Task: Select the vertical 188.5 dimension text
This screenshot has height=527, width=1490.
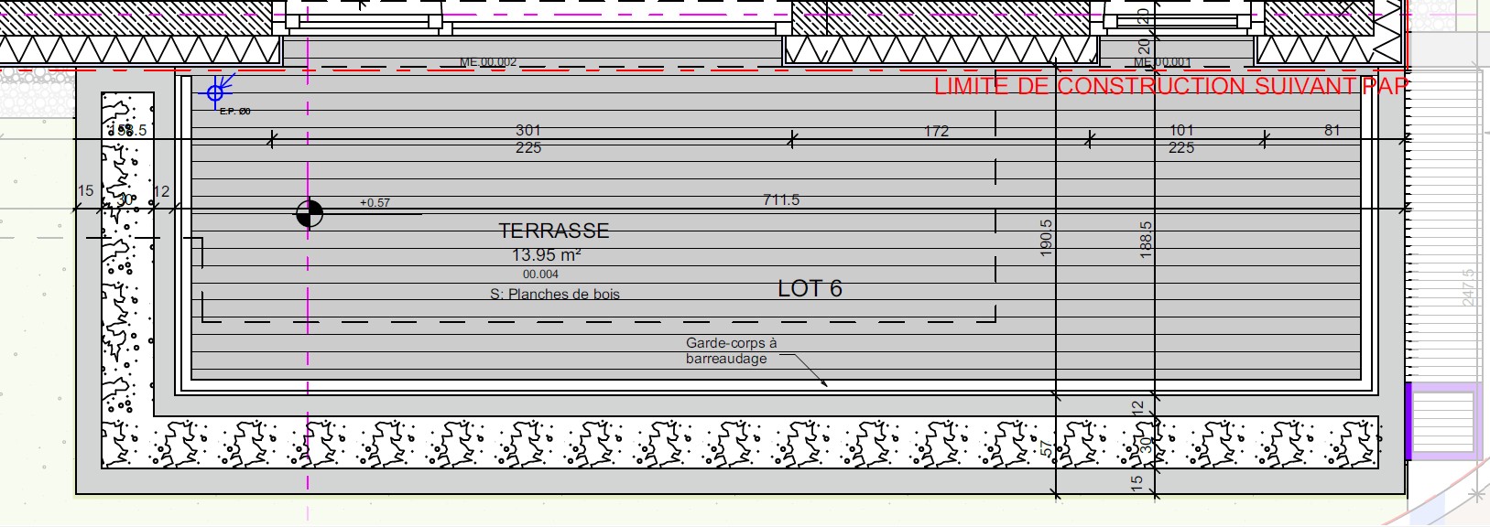Action: (x=1146, y=239)
